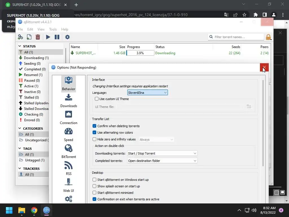Click the Add torrent link toolbar icon
Viewport: 289px width, 217px height.
(20, 37)
